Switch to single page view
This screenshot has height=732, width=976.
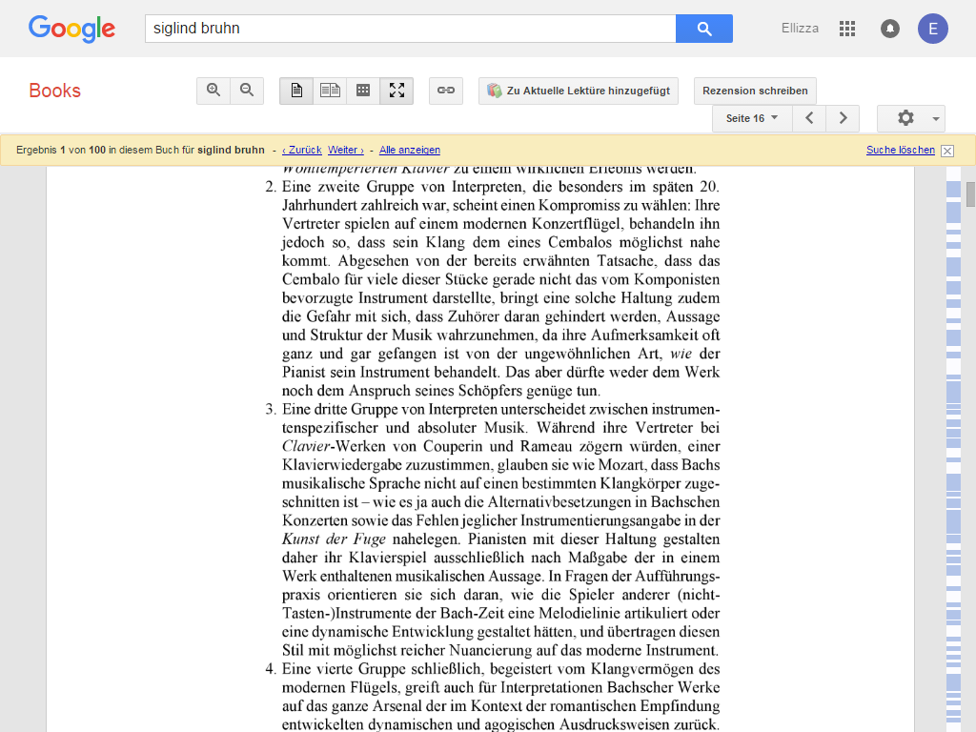coord(296,91)
